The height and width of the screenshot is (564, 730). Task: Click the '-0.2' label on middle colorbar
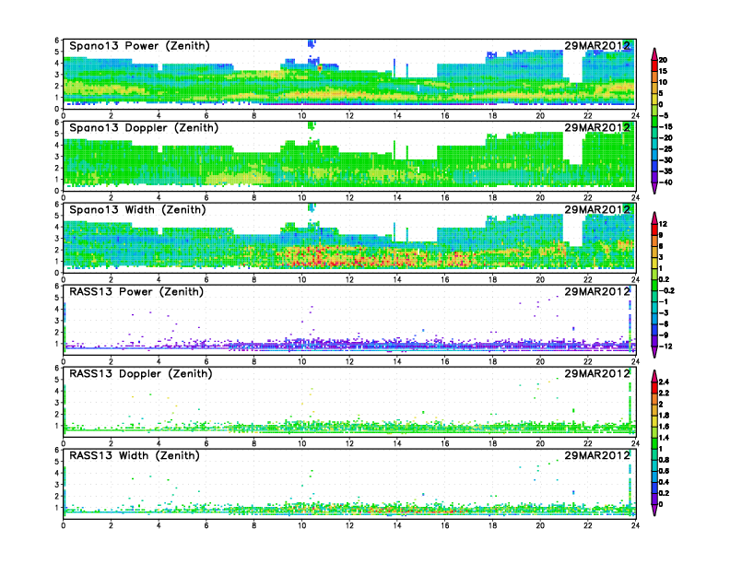666,291
